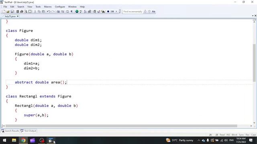Screen dimensions: 257x144
Task: Undo the last edit
Action: coord(49,12)
